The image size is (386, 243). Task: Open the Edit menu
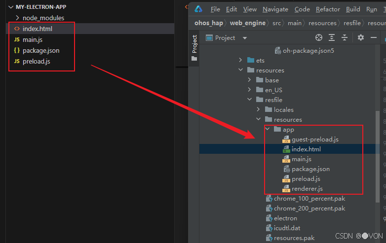pos(232,9)
